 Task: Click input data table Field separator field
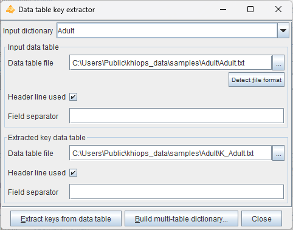click(x=176, y=116)
